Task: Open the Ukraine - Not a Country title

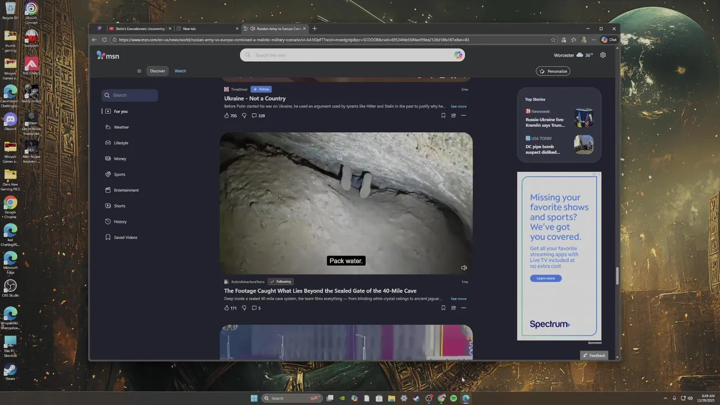Action: pos(255,98)
